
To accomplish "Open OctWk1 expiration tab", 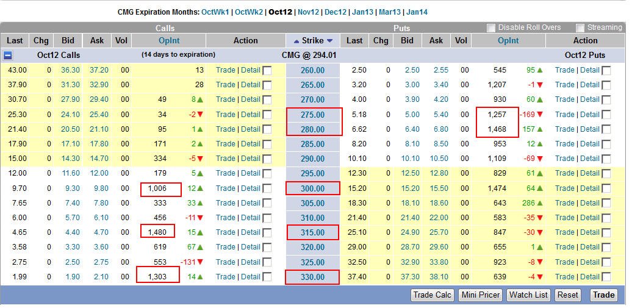I will [215, 12].
